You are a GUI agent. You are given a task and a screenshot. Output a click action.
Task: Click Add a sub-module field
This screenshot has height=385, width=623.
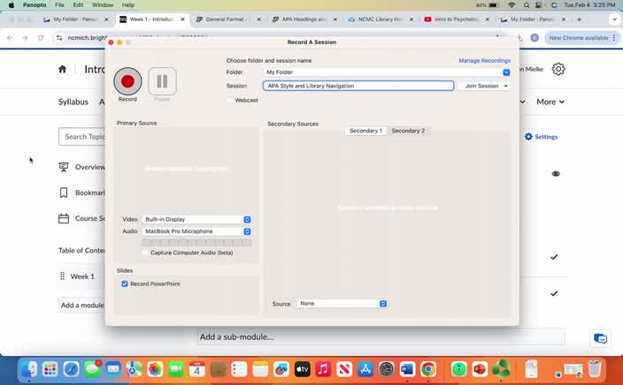pos(381,337)
